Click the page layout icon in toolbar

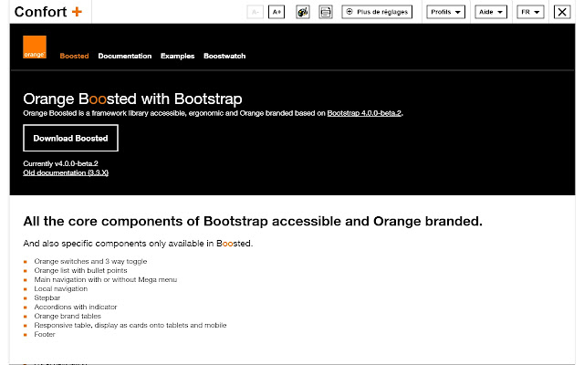click(326, 12)
